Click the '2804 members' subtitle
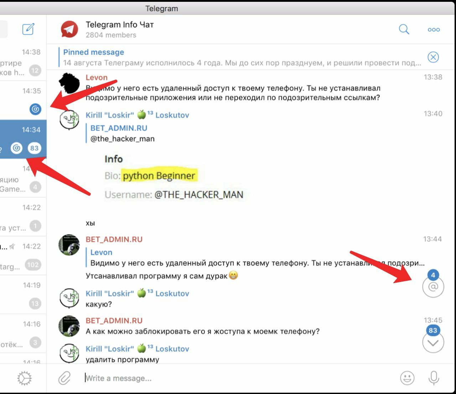 (x=111, y=35)
